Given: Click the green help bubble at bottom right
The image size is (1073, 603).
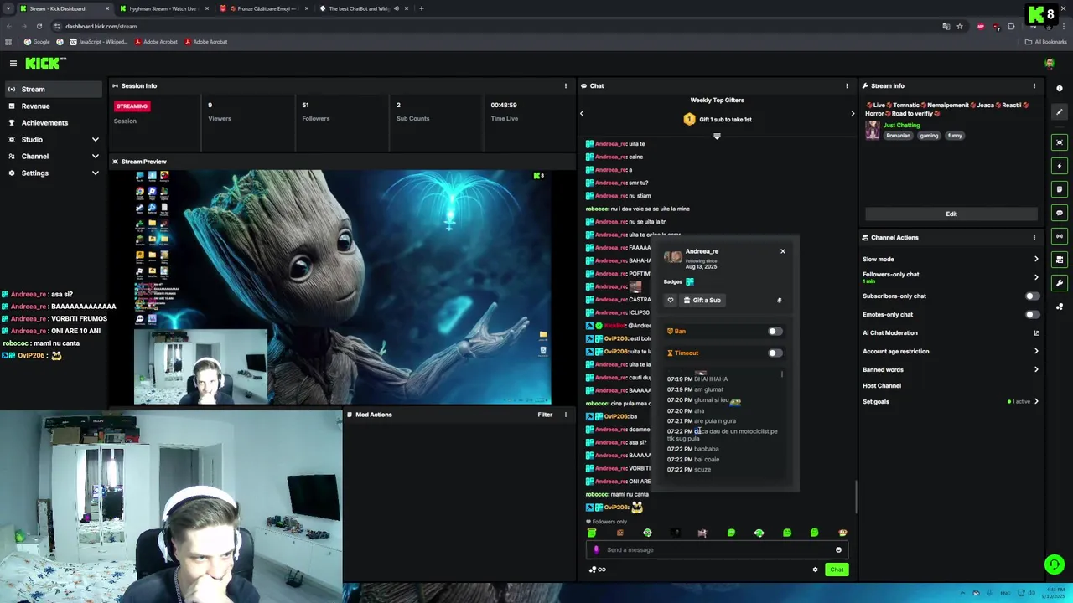Looking at the screenshot, I should (1055, 564).
